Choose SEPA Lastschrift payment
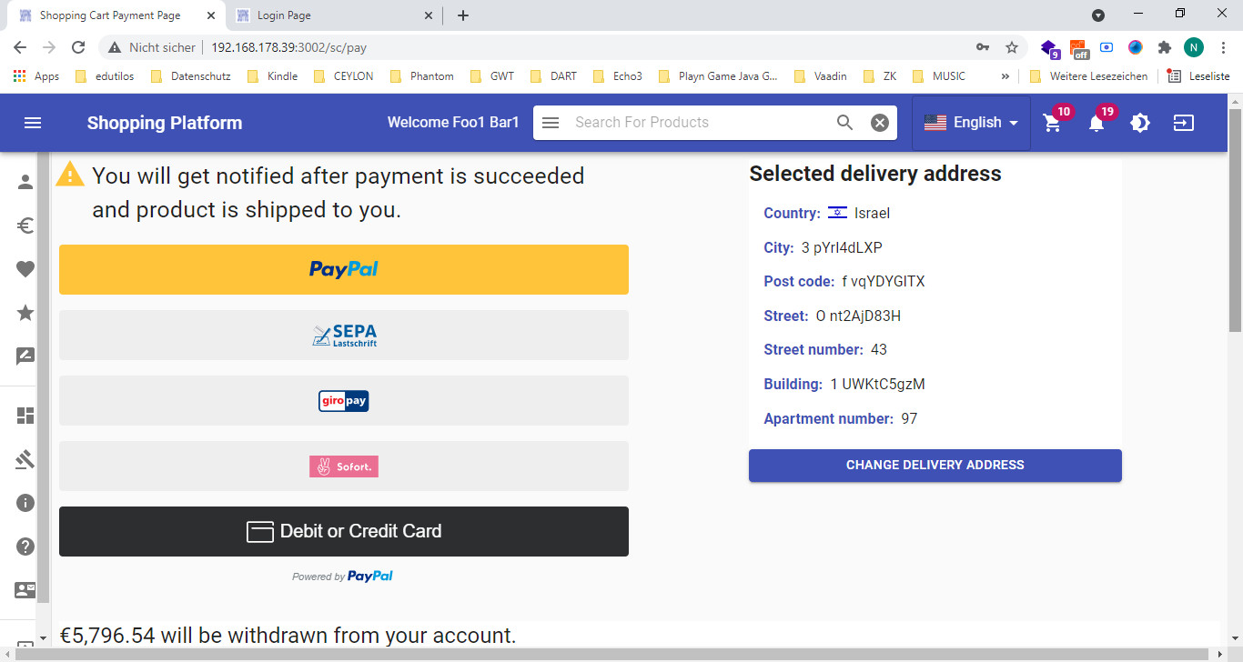Screen dimensions: 1243x662 pos(344,335)
